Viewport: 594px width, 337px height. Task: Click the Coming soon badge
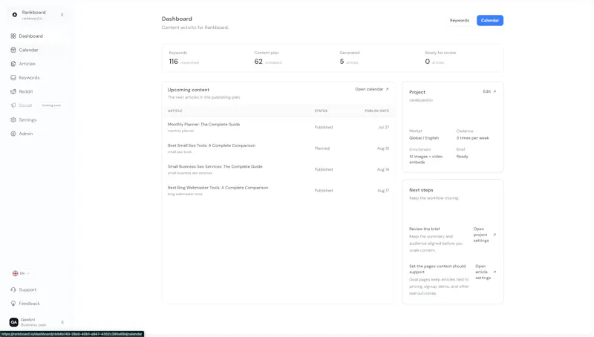(x=51, y=105)
